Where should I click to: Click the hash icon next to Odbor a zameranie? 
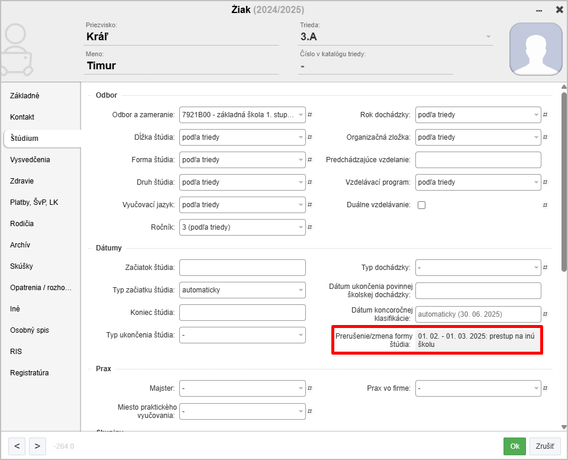pos(310,115)
